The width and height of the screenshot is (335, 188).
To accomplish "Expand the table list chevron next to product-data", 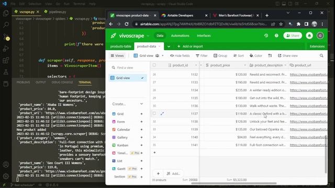I will coord(169,46).
